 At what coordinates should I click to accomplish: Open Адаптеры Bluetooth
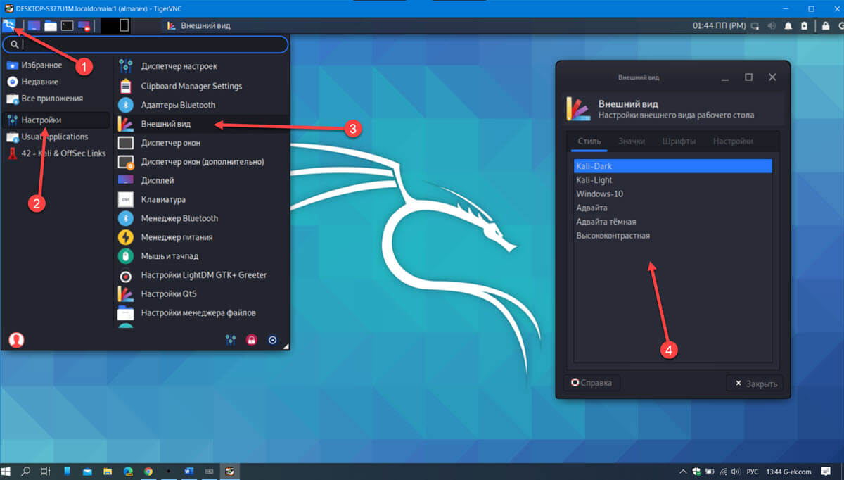coord(201,105)
